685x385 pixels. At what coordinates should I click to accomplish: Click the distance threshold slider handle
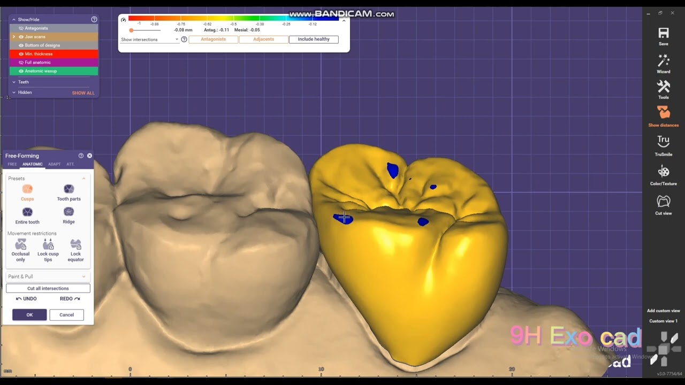pyautogui.click(x=131, y=30)
